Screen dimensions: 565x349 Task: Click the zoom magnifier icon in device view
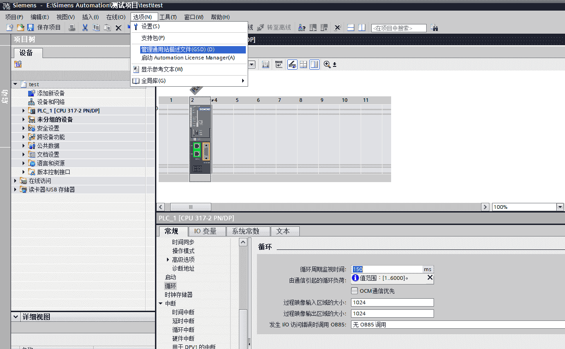pos(327,65)
